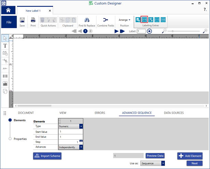Image resolution: width=210 pixels, height=169 pixels.
Task: Open the File menu
Action: click(x=9, y=22)
